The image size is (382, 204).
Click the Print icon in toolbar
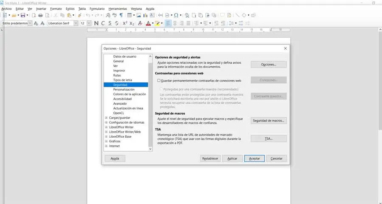tap(40, 15)
